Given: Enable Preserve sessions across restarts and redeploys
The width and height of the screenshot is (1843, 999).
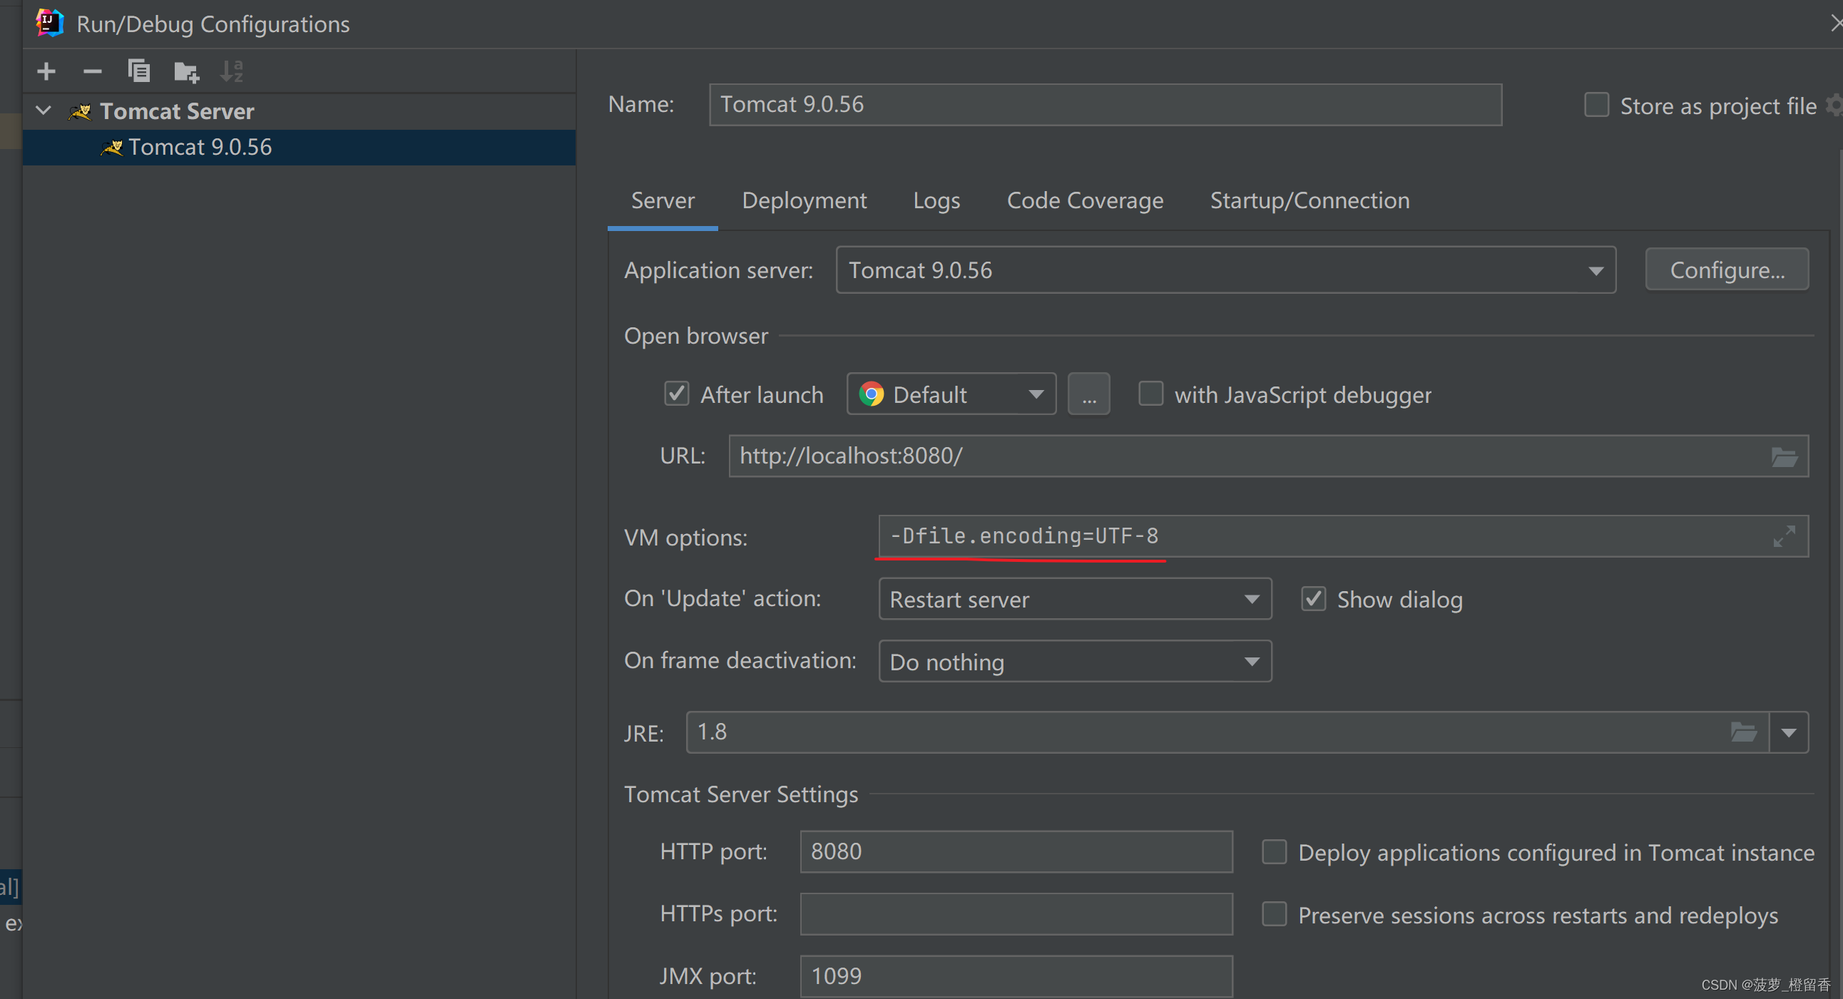Looking at the screenshot, I should point(1275,914).
